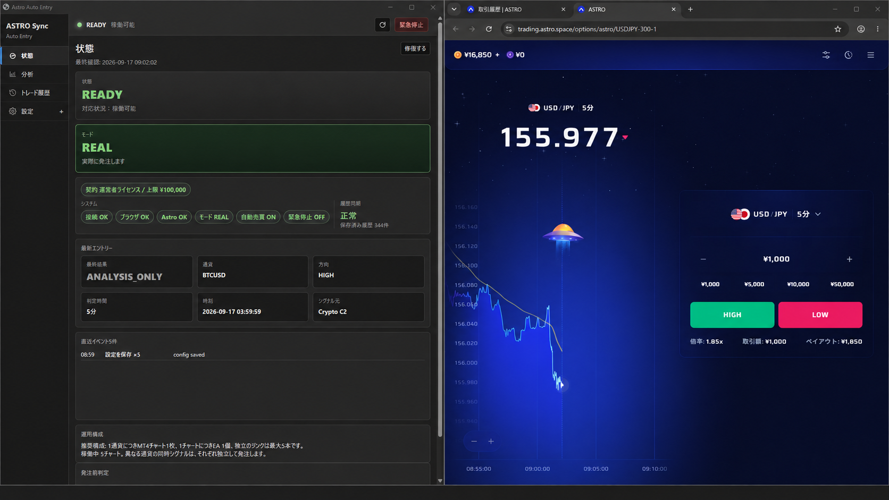Open a new browser tab
This screenshot has height=500, width=889.
click(x=690, y=10)
